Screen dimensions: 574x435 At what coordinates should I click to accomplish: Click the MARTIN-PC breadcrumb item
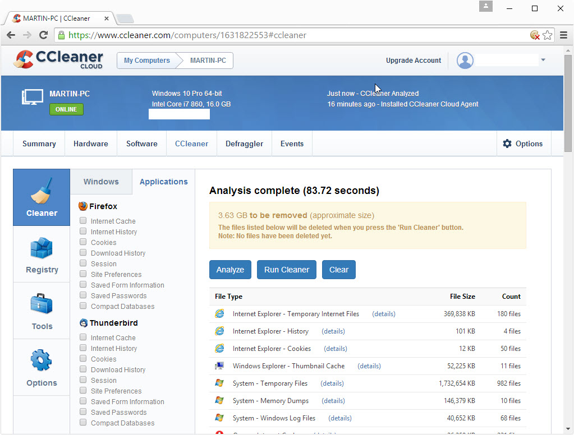point(208,61)
